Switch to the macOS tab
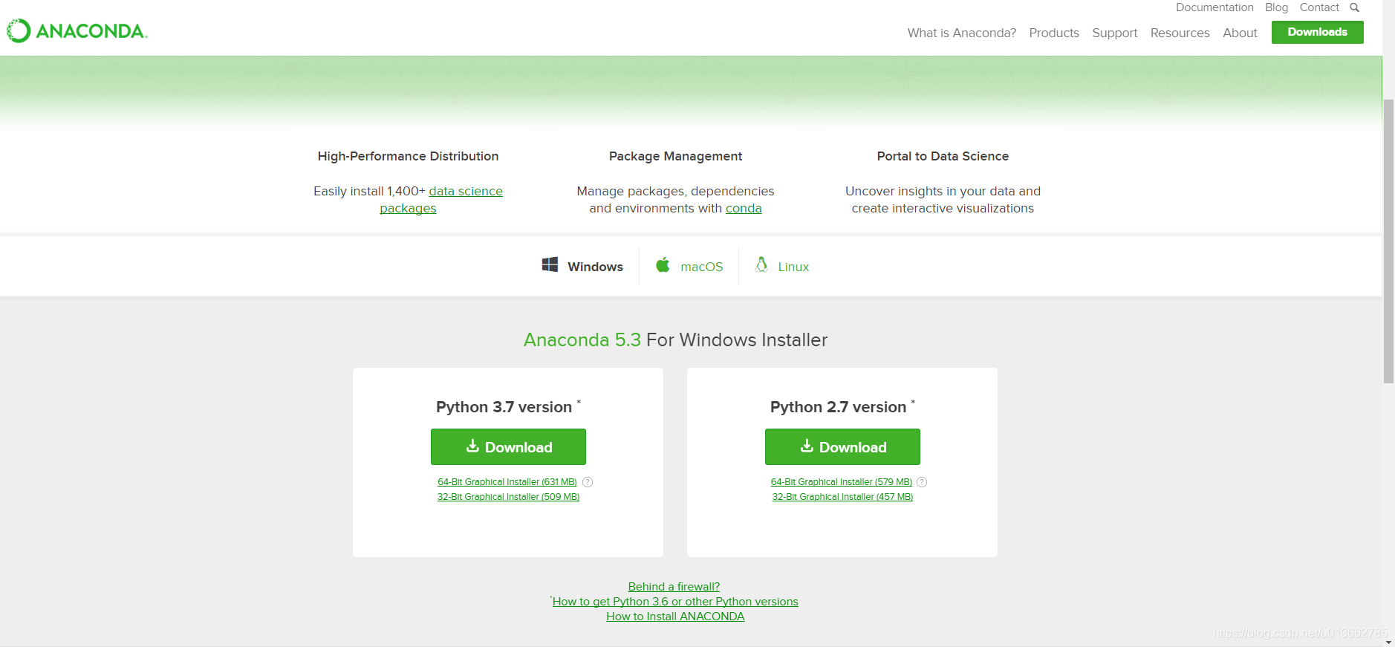This screenshot has height=647, width=1395. pos(689,266)
